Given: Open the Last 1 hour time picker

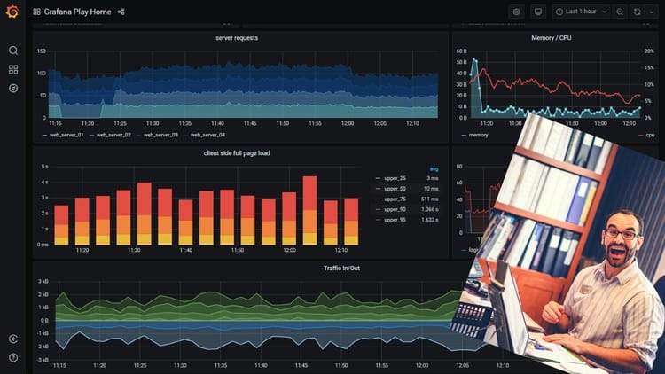Looking at the screenshot, I should 582,12.
